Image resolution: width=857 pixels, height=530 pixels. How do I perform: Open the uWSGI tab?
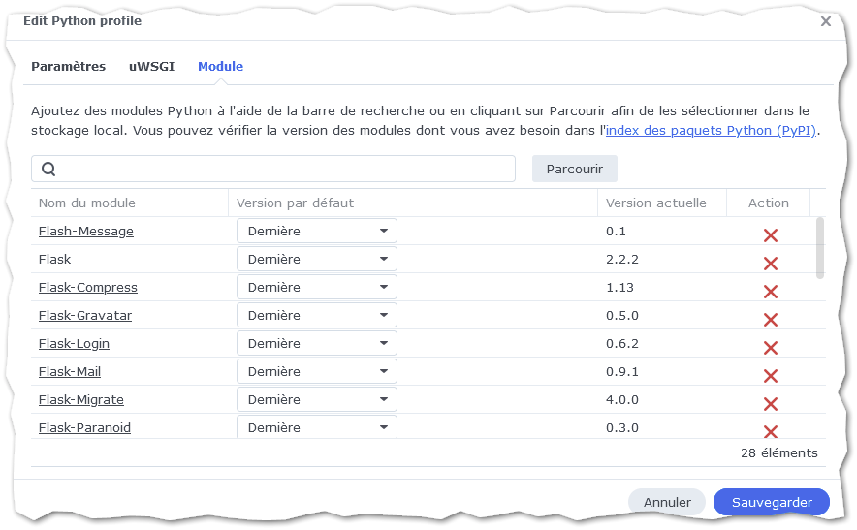tap(151, 67)
